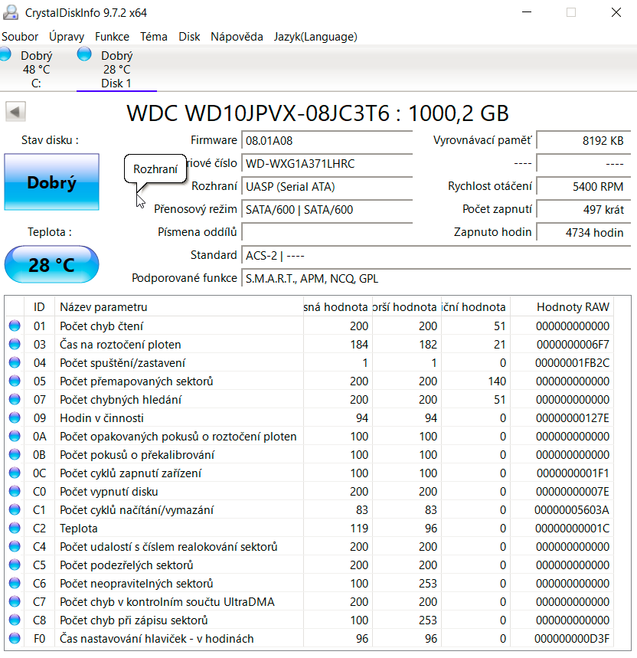This screenshot has width=637, height=658.
Task: Click status icon for attribute 0A
Action: click(x=15, y=436)
